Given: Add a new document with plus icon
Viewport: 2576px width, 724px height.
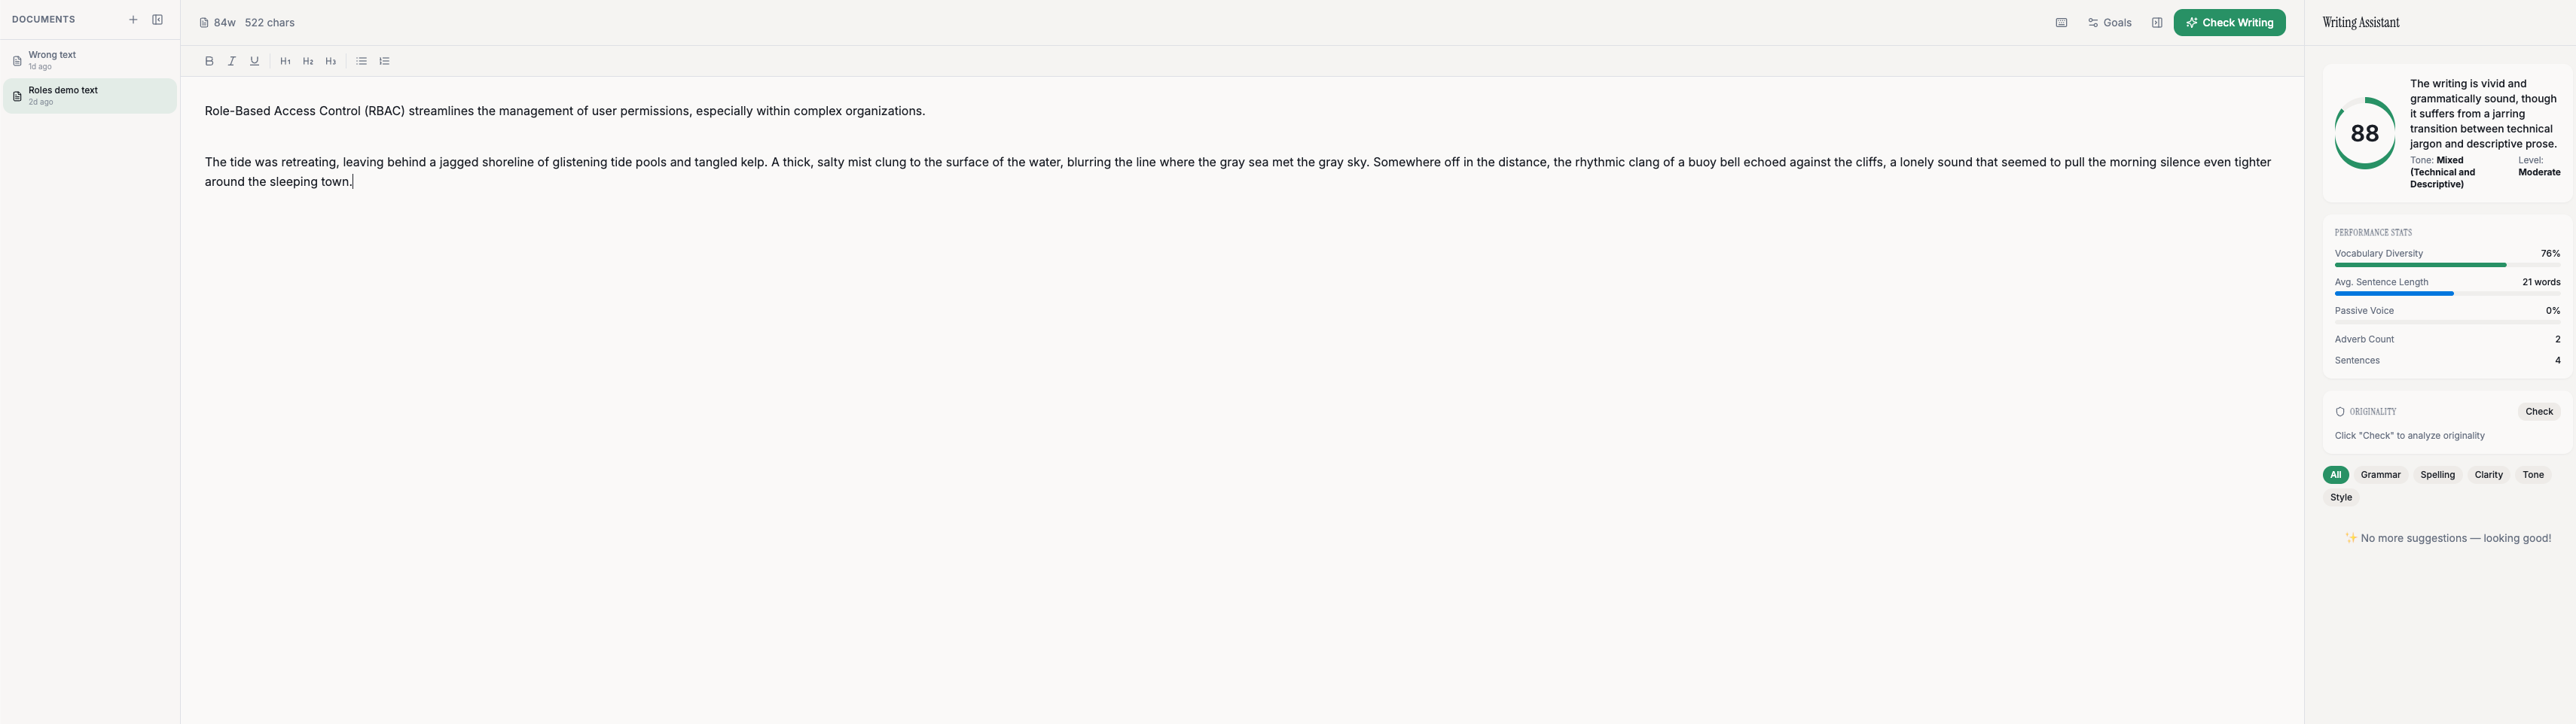Looking at the screenshot, I should [x=133, y=20].
